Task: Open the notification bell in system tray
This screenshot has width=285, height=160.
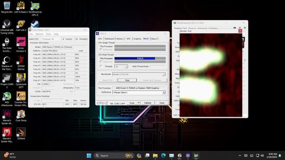Action: click(x=280, y=156)
